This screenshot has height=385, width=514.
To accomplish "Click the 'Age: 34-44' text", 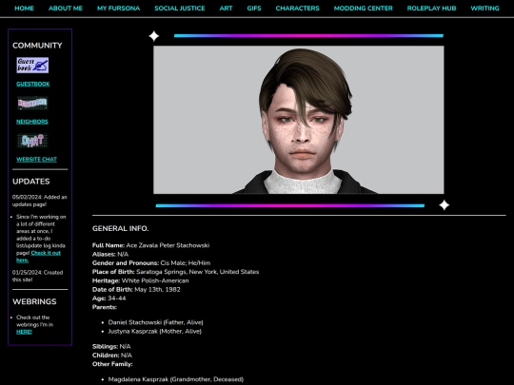I will [109, 298].
